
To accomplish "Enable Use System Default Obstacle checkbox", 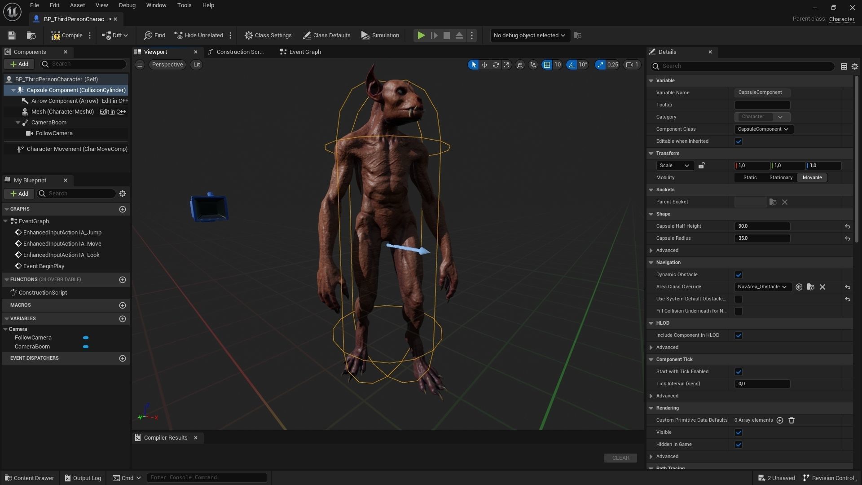I will pyautogui.click(x=739, y=299).
